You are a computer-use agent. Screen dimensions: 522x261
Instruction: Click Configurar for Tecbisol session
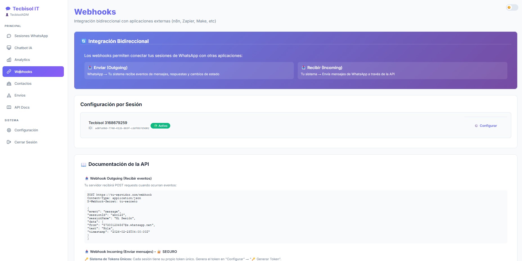(x=486, y=126)
